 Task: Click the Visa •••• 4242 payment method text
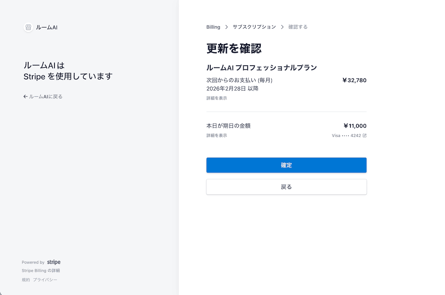pos(346,136)
